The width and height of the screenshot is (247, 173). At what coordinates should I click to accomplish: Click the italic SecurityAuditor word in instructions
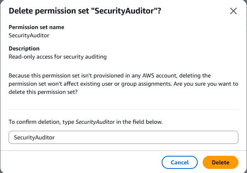[x=95, y=122]
